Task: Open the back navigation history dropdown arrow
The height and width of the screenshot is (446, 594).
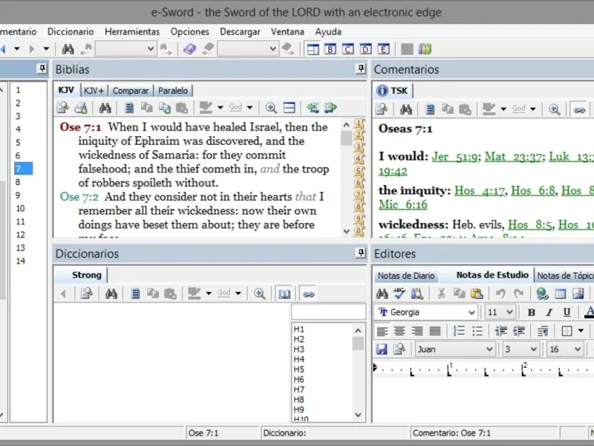Action: click(x=16, y=49)
